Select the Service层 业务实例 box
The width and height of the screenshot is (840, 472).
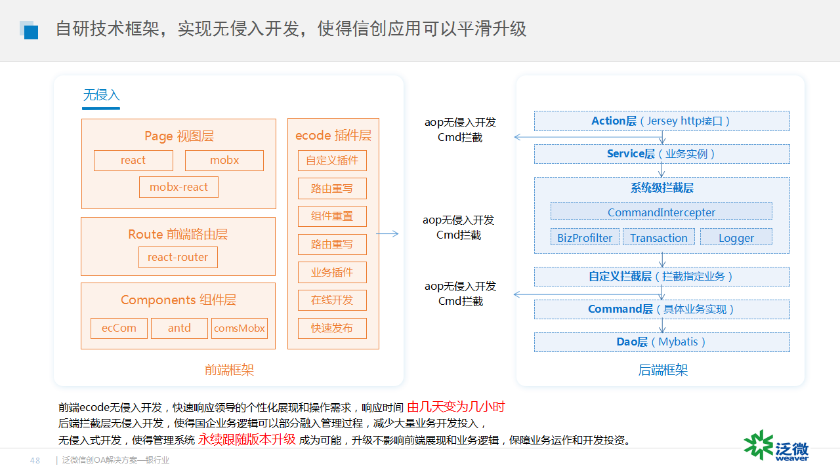[x=661, y=154]
